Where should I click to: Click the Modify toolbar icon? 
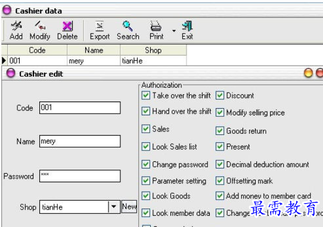40,26
